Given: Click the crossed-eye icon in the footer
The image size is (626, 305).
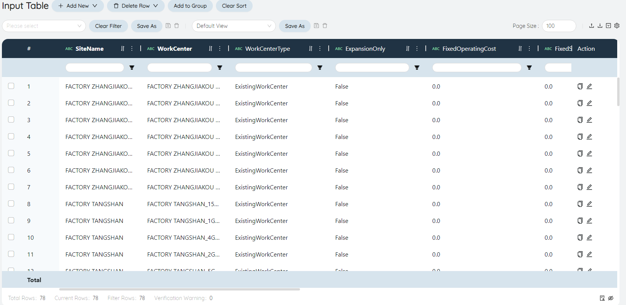Looking at the screenshot, I should [611, 298].
